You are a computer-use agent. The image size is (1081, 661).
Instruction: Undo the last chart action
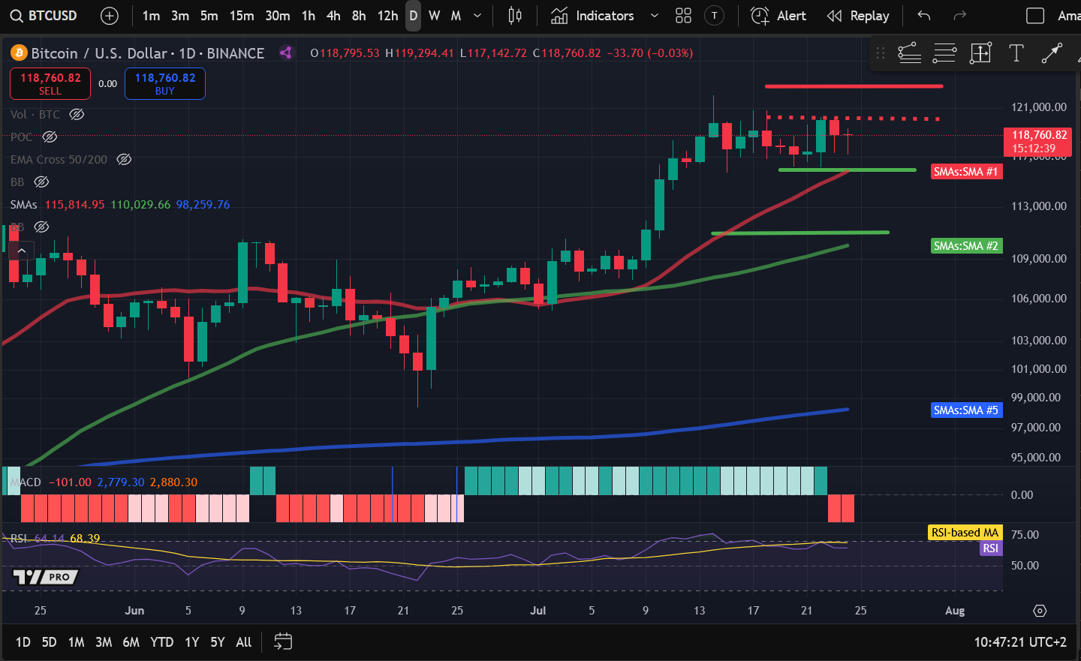924,16
